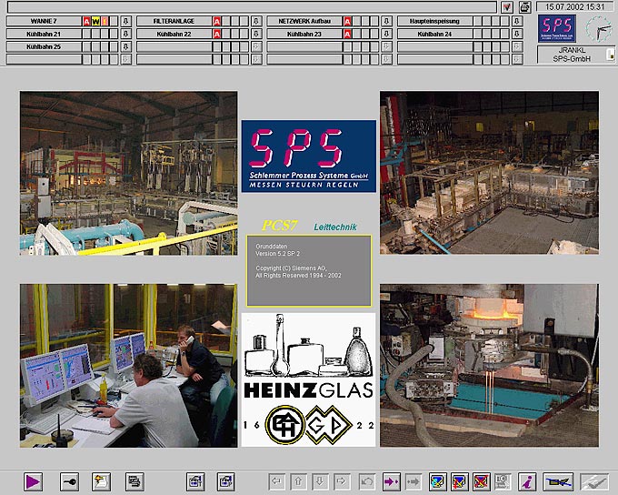Click red A alarm indicator for Kühlbahn 23
The height and width of the screenshot is (495, 618).
(x=347, y=34)
